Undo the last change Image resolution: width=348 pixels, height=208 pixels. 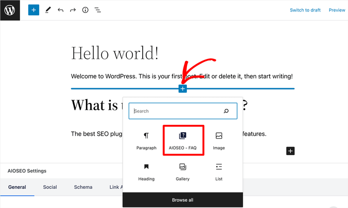[x=60, y=10]
